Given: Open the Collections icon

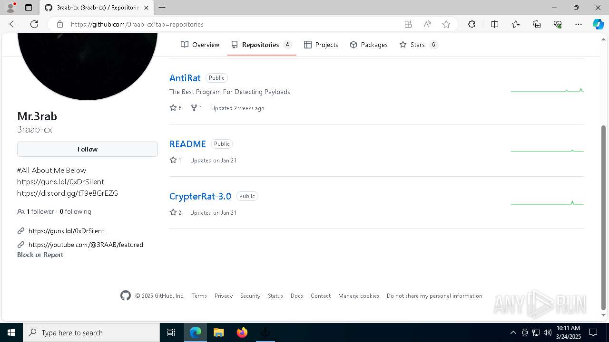Looking at the screenshot, I should click(537, 24).
